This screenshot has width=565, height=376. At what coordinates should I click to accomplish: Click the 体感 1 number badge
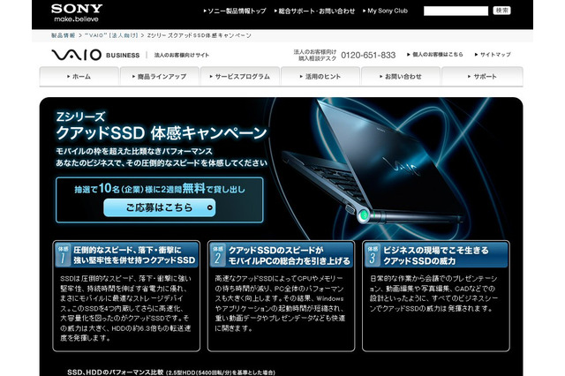tap(63, 255)
